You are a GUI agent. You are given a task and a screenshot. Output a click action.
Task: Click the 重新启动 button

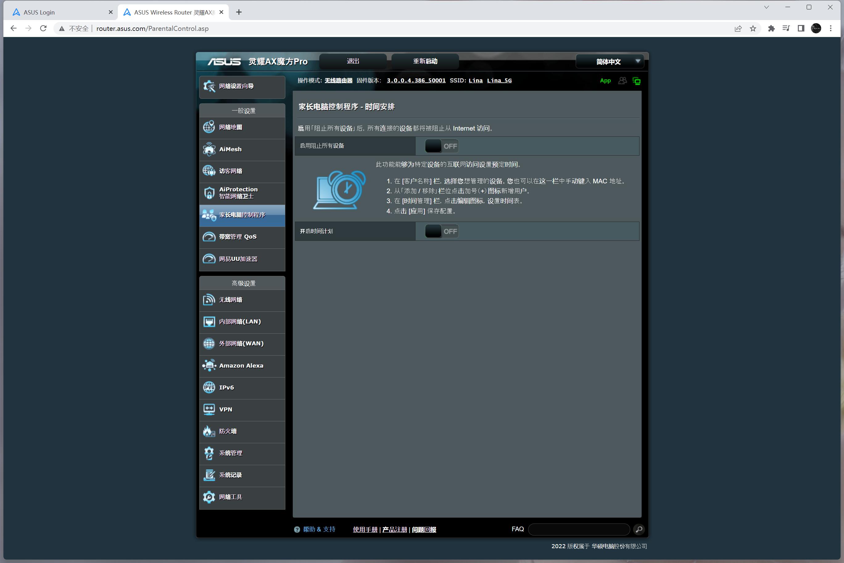tap(425, 61)
